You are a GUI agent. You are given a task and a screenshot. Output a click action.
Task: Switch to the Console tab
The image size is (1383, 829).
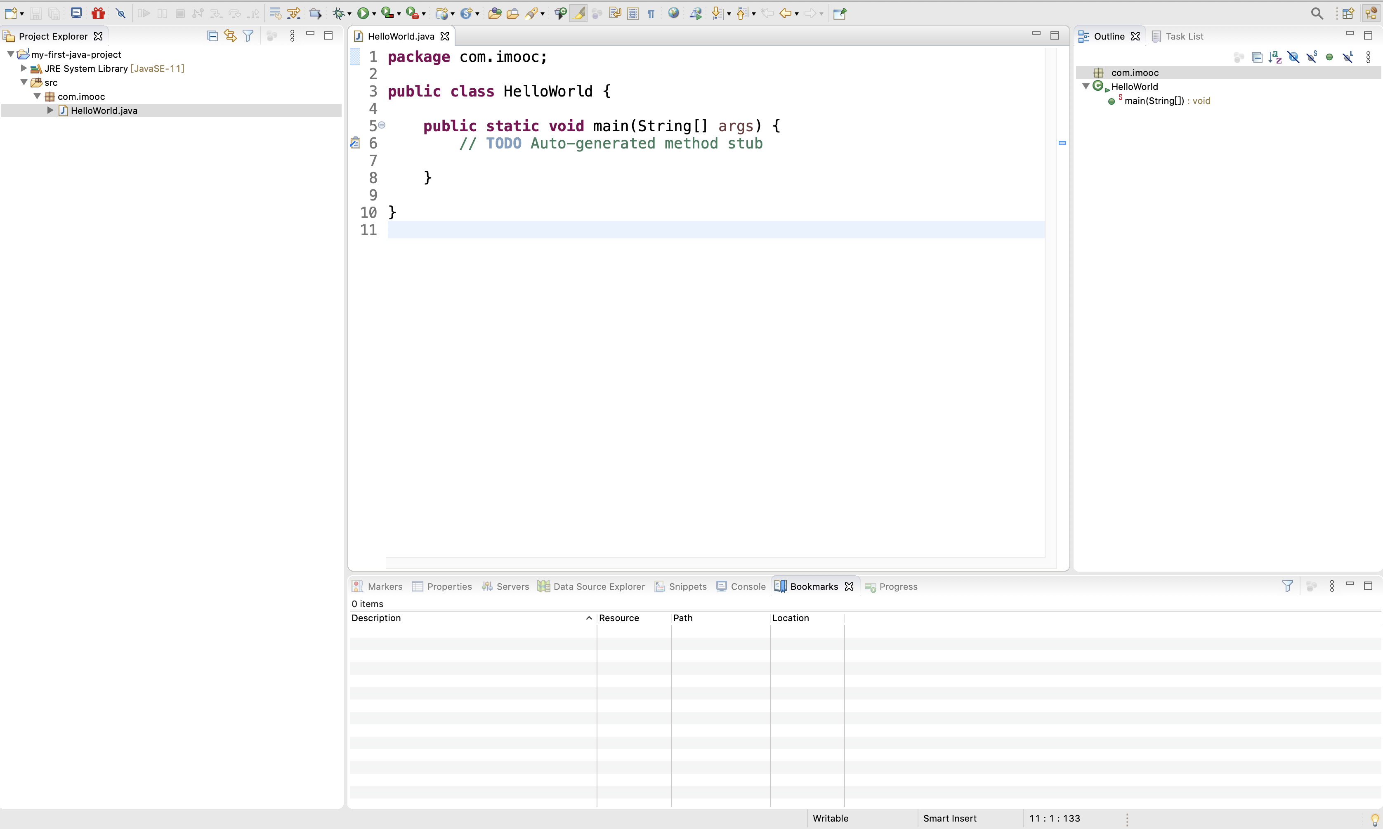pyautogui.click(x=741, y=586)
